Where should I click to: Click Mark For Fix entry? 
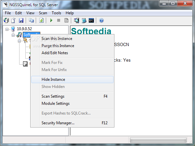tap(72, 63)
